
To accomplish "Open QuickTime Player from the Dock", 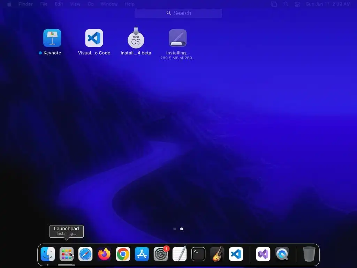I will tap(282, 254).
